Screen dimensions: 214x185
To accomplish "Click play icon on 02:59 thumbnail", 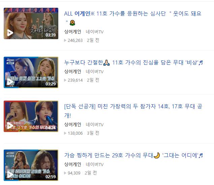I will pos(10,175).
